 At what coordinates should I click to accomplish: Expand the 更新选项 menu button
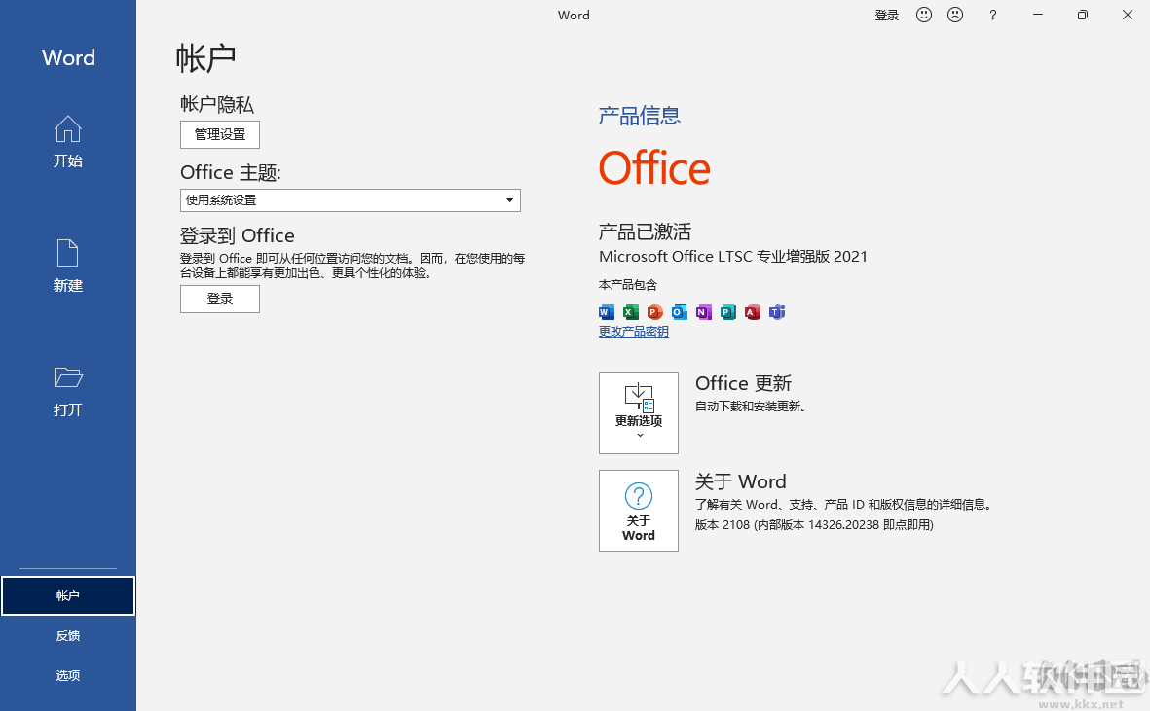click(639, 413)
